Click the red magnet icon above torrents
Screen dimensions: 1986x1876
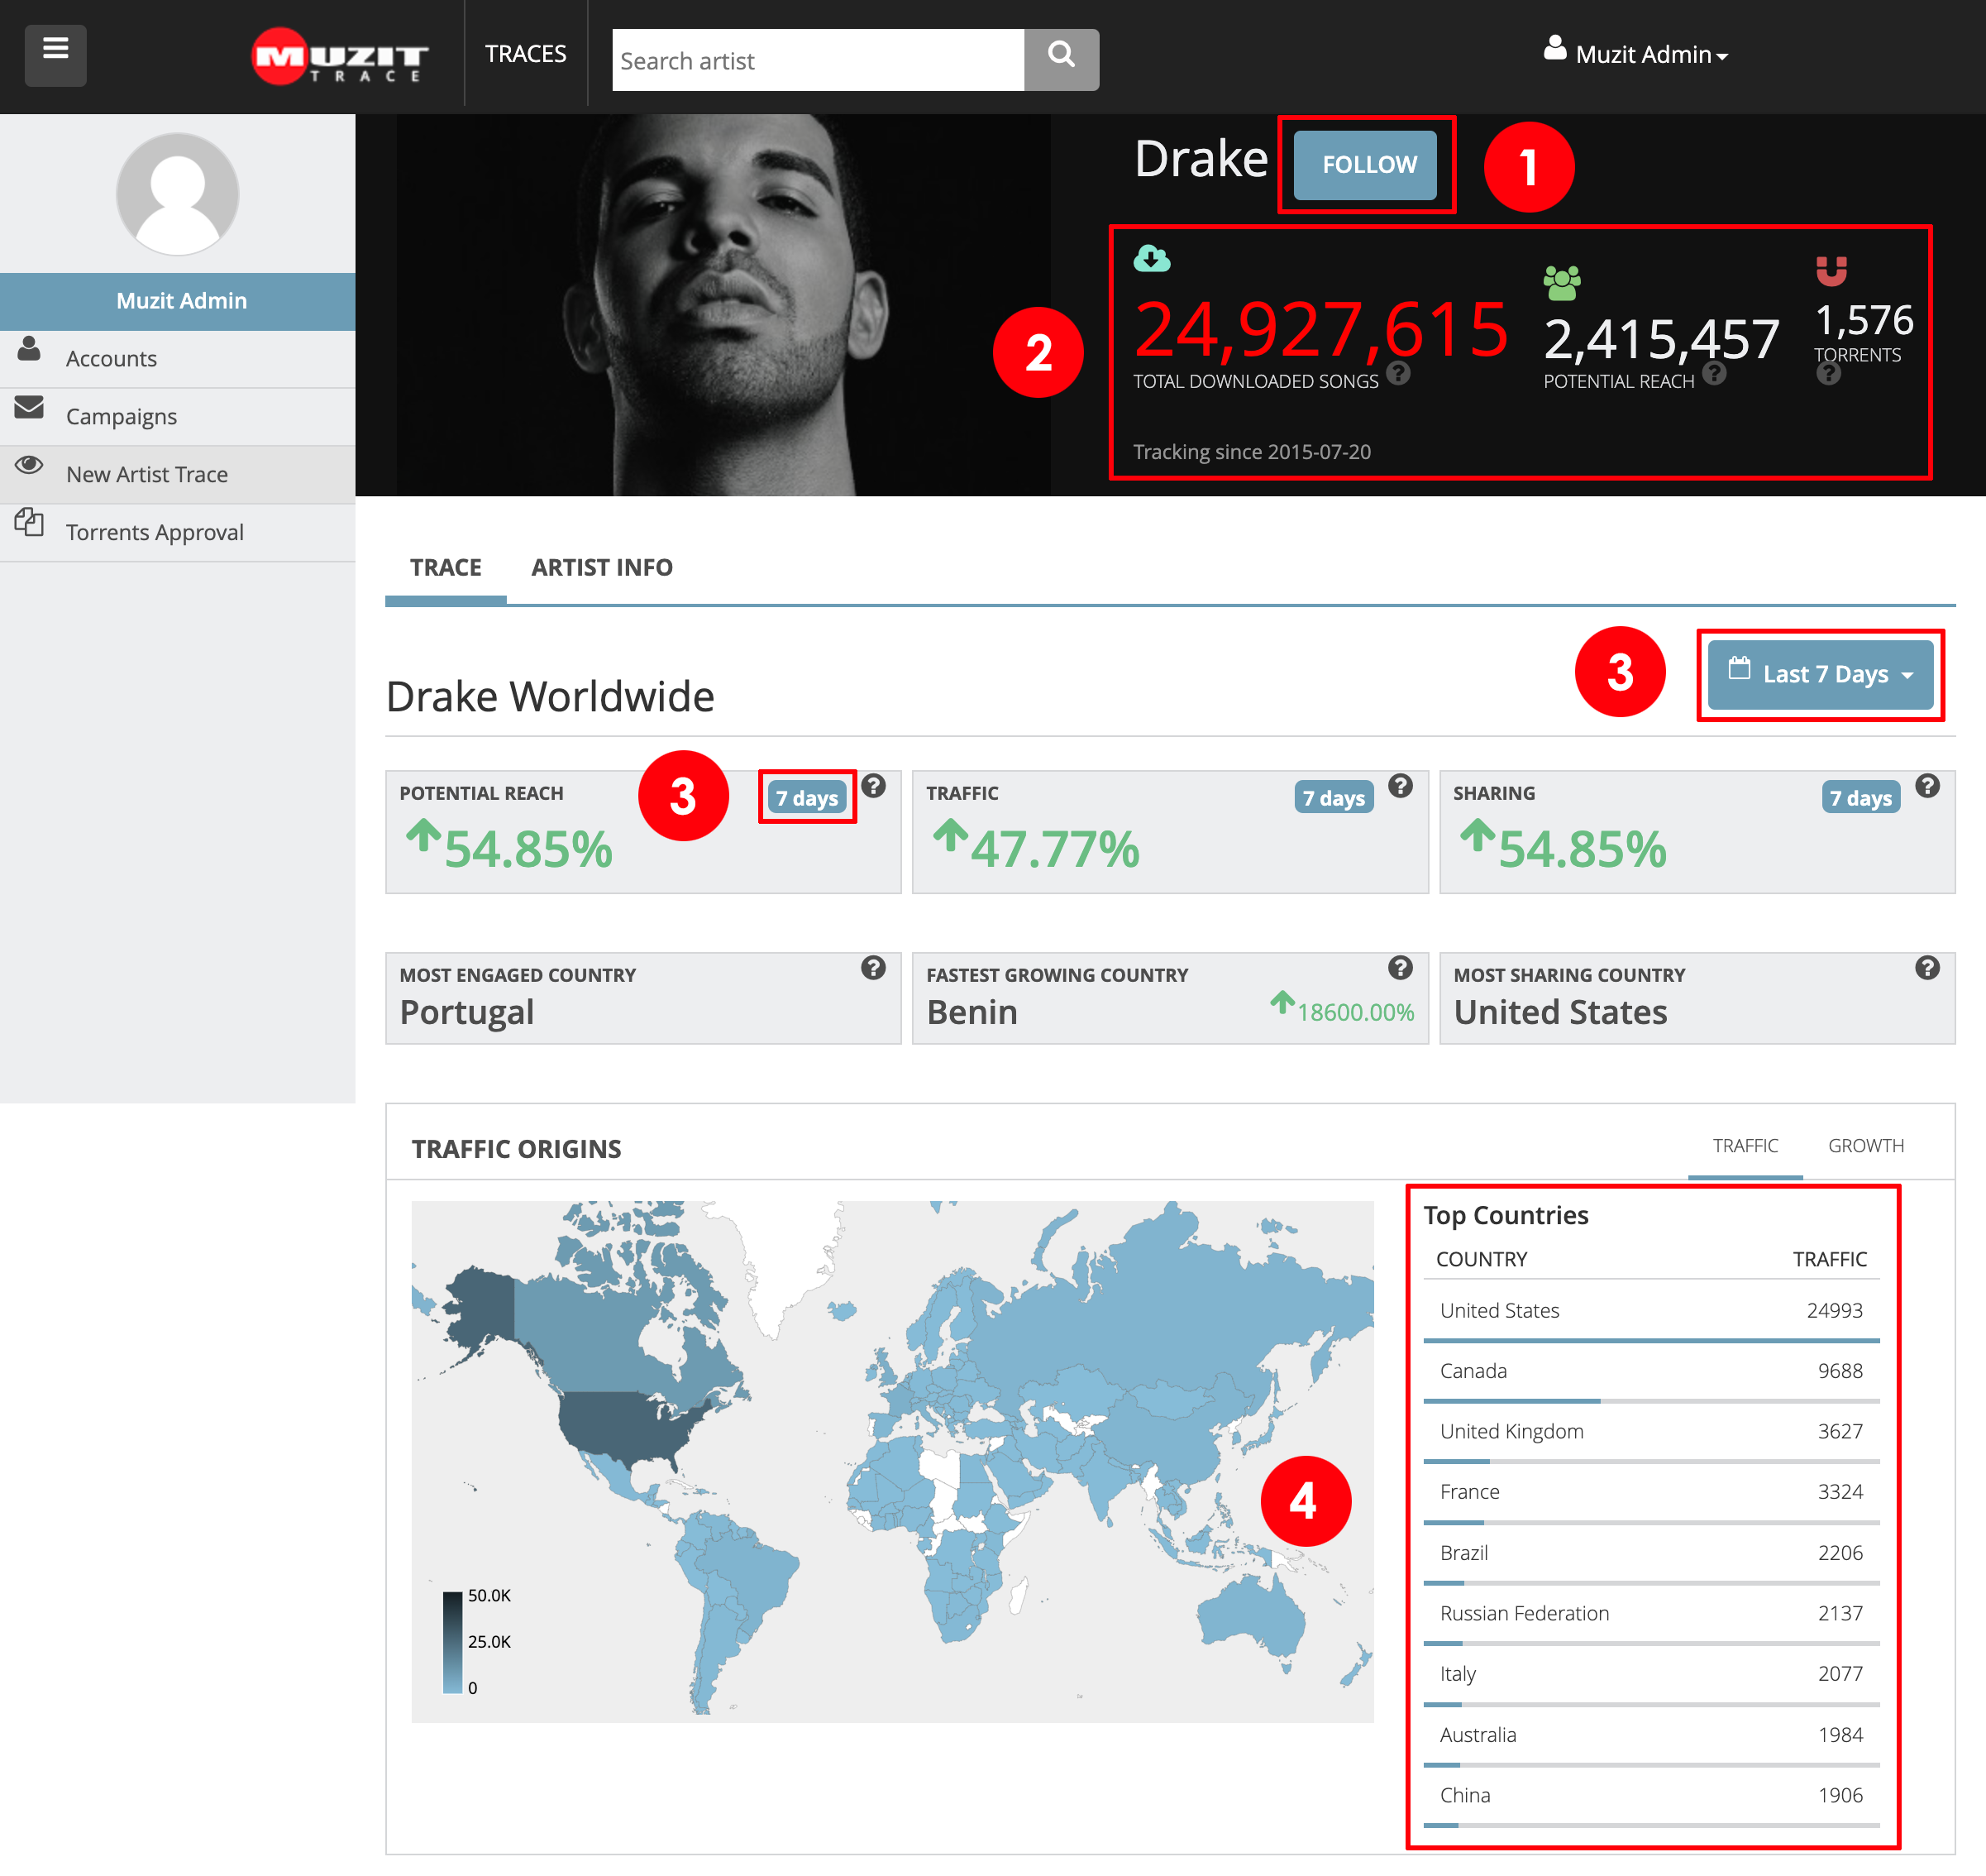(1831, 271)
